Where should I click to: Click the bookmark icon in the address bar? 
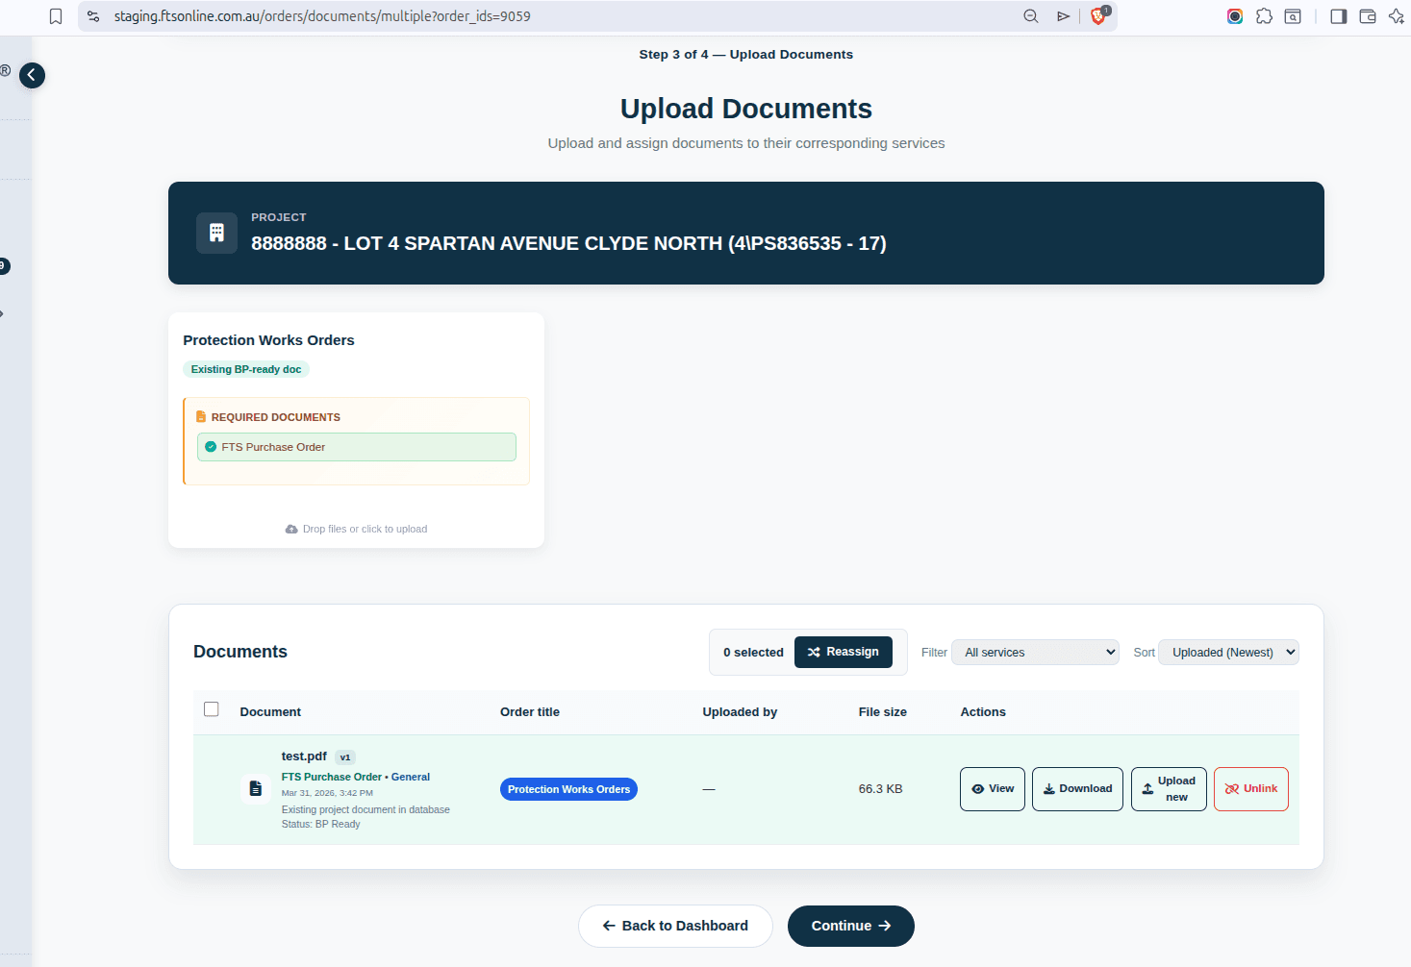(55, 16)
